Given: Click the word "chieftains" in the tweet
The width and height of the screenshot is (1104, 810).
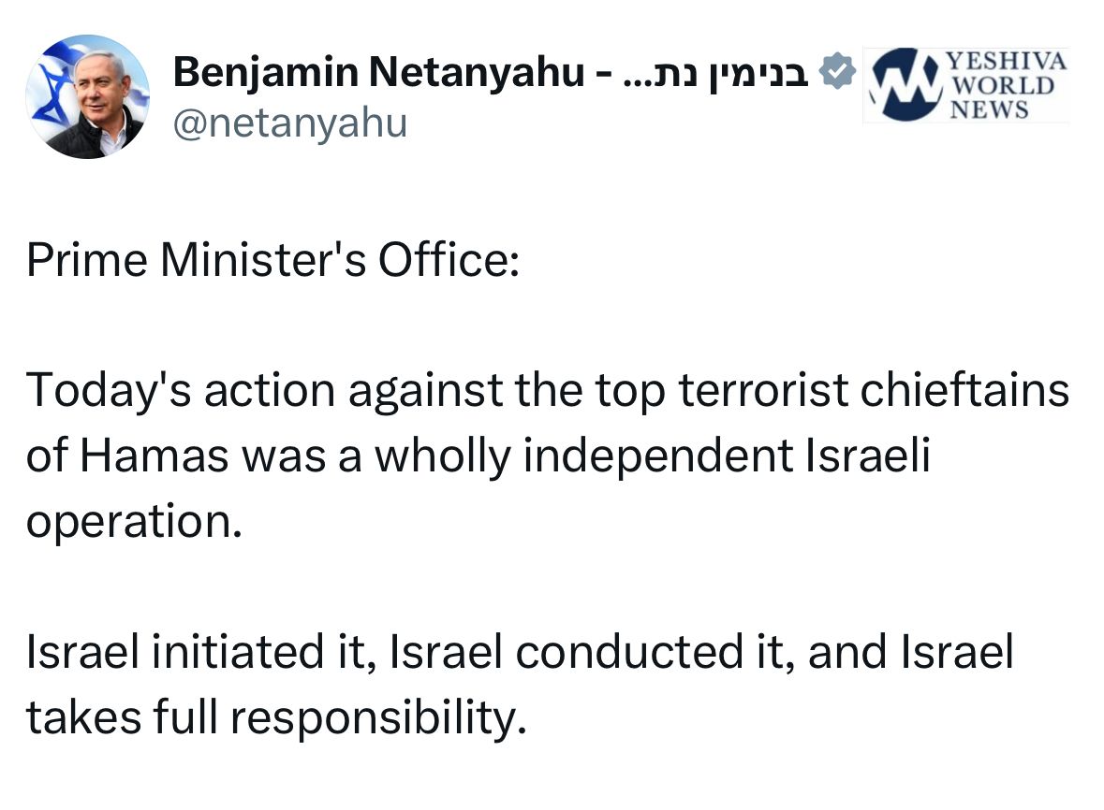Looking at the screenshot, I should (x=963, y=390).
